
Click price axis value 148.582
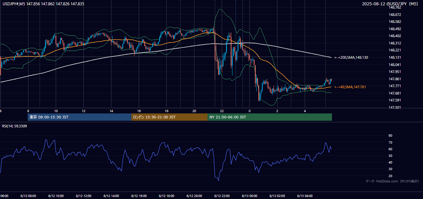click(395, 22)
